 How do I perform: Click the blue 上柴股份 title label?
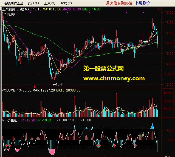click(x=142, y=3)
